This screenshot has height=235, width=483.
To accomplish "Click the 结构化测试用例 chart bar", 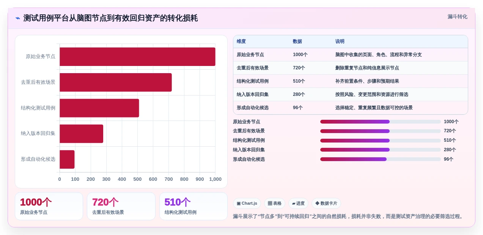I will click(99, 108).
